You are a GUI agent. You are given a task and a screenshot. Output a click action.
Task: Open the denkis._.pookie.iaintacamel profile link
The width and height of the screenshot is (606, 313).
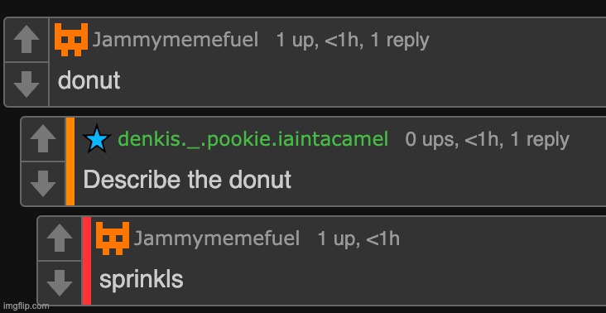(253, 139)
